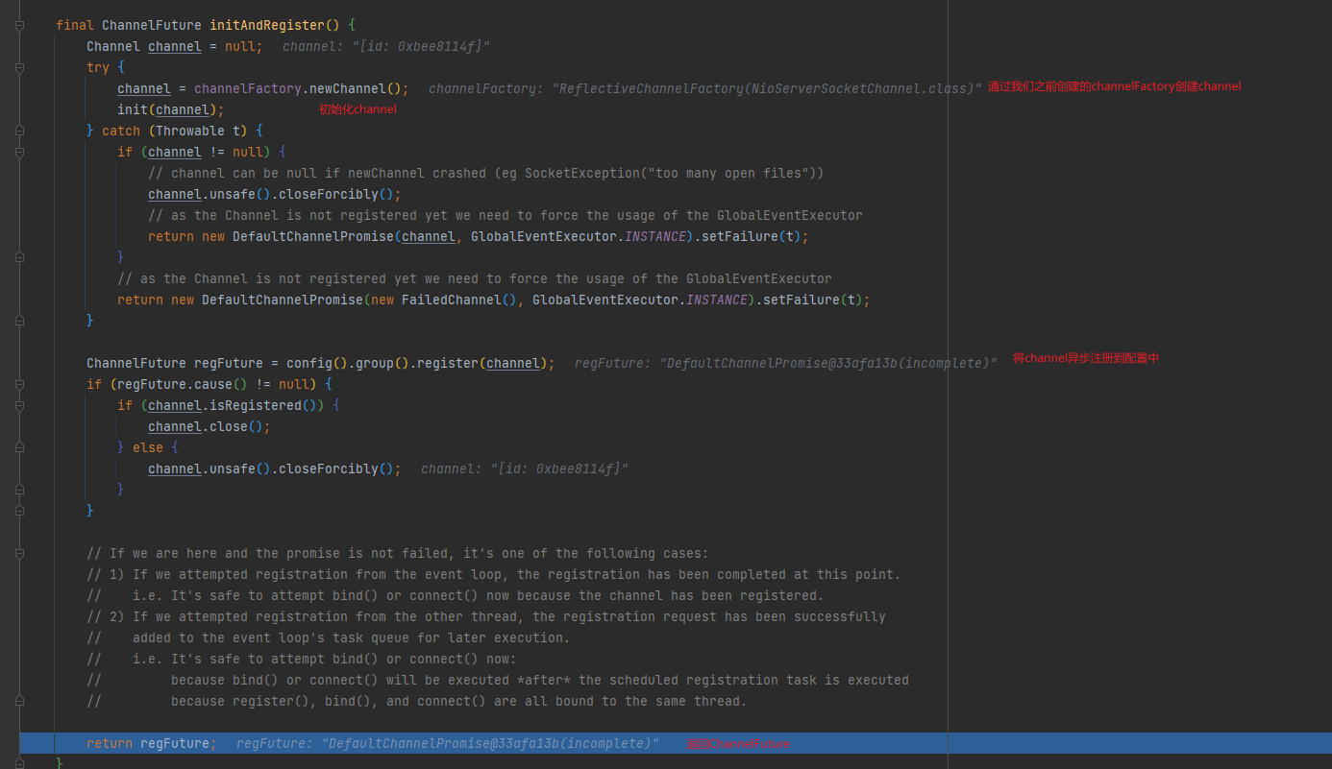Image resolution: width=1332 pixels, height=769 pixels.
Task: Click the 将channel异步注册到配置中 annotation
Action: pyautogui.click(x=1086, y=358)
